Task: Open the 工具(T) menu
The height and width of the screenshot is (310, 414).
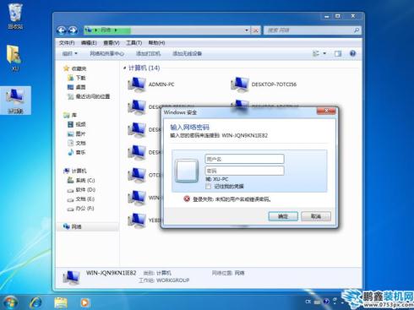Action: tap(133, 43)
